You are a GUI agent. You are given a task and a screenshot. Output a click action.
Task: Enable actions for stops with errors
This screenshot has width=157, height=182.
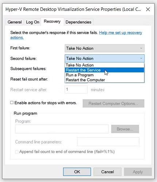12,103
